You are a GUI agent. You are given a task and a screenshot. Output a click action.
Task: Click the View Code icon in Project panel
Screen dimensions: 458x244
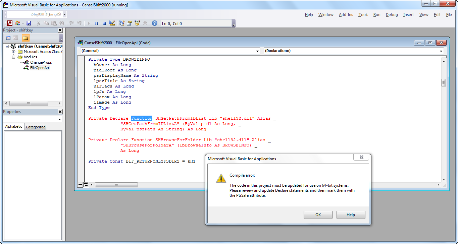pyautogui.click(x=8, y=38)
